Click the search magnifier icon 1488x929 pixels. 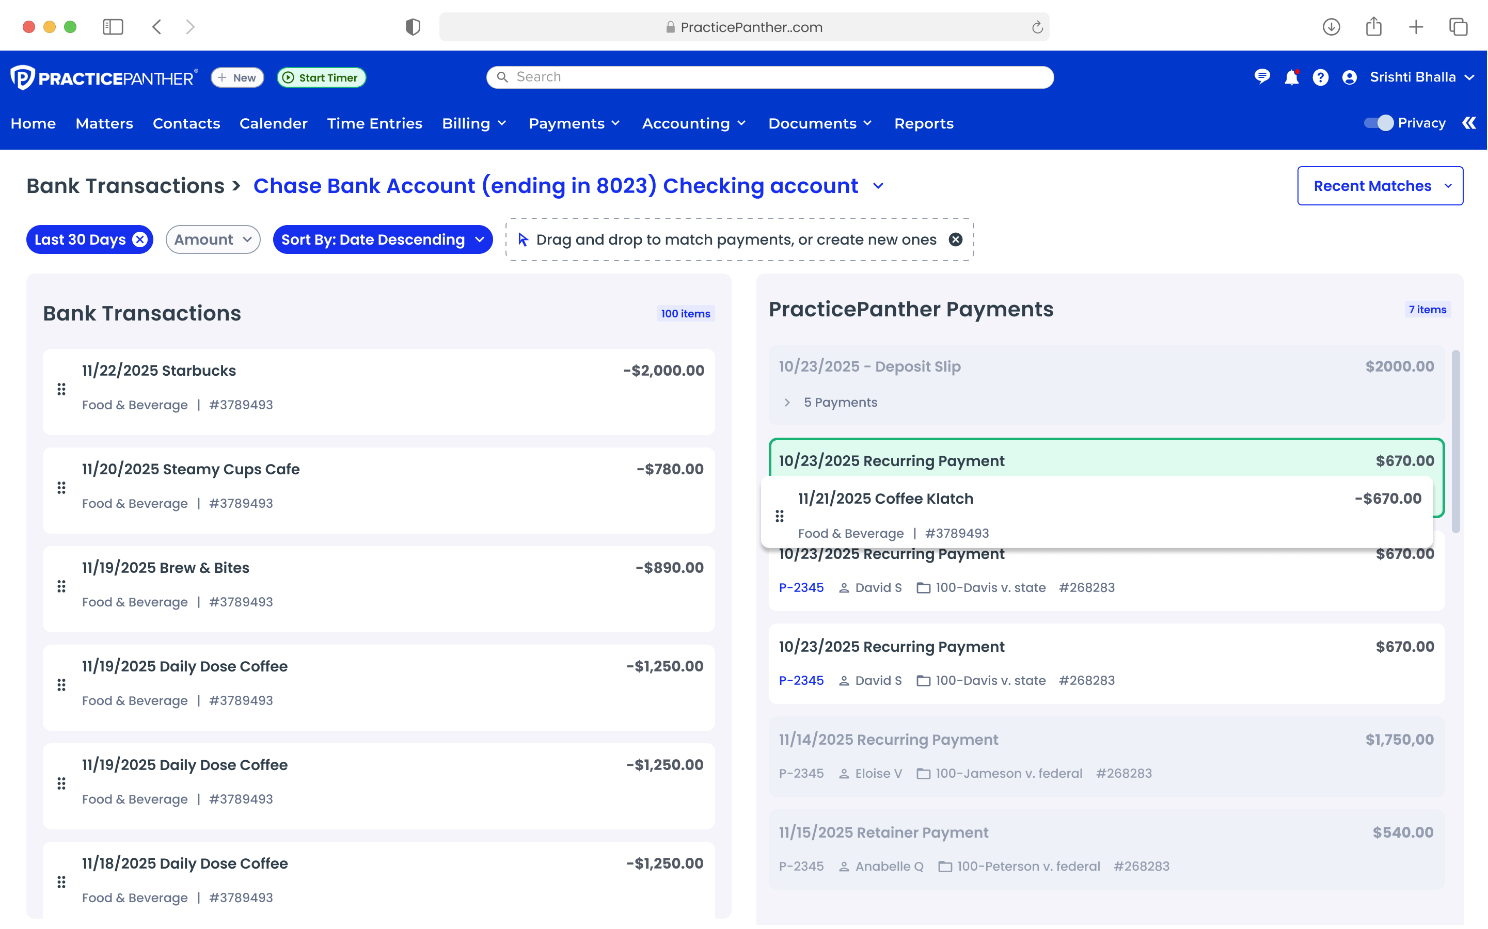coord(503,77)
